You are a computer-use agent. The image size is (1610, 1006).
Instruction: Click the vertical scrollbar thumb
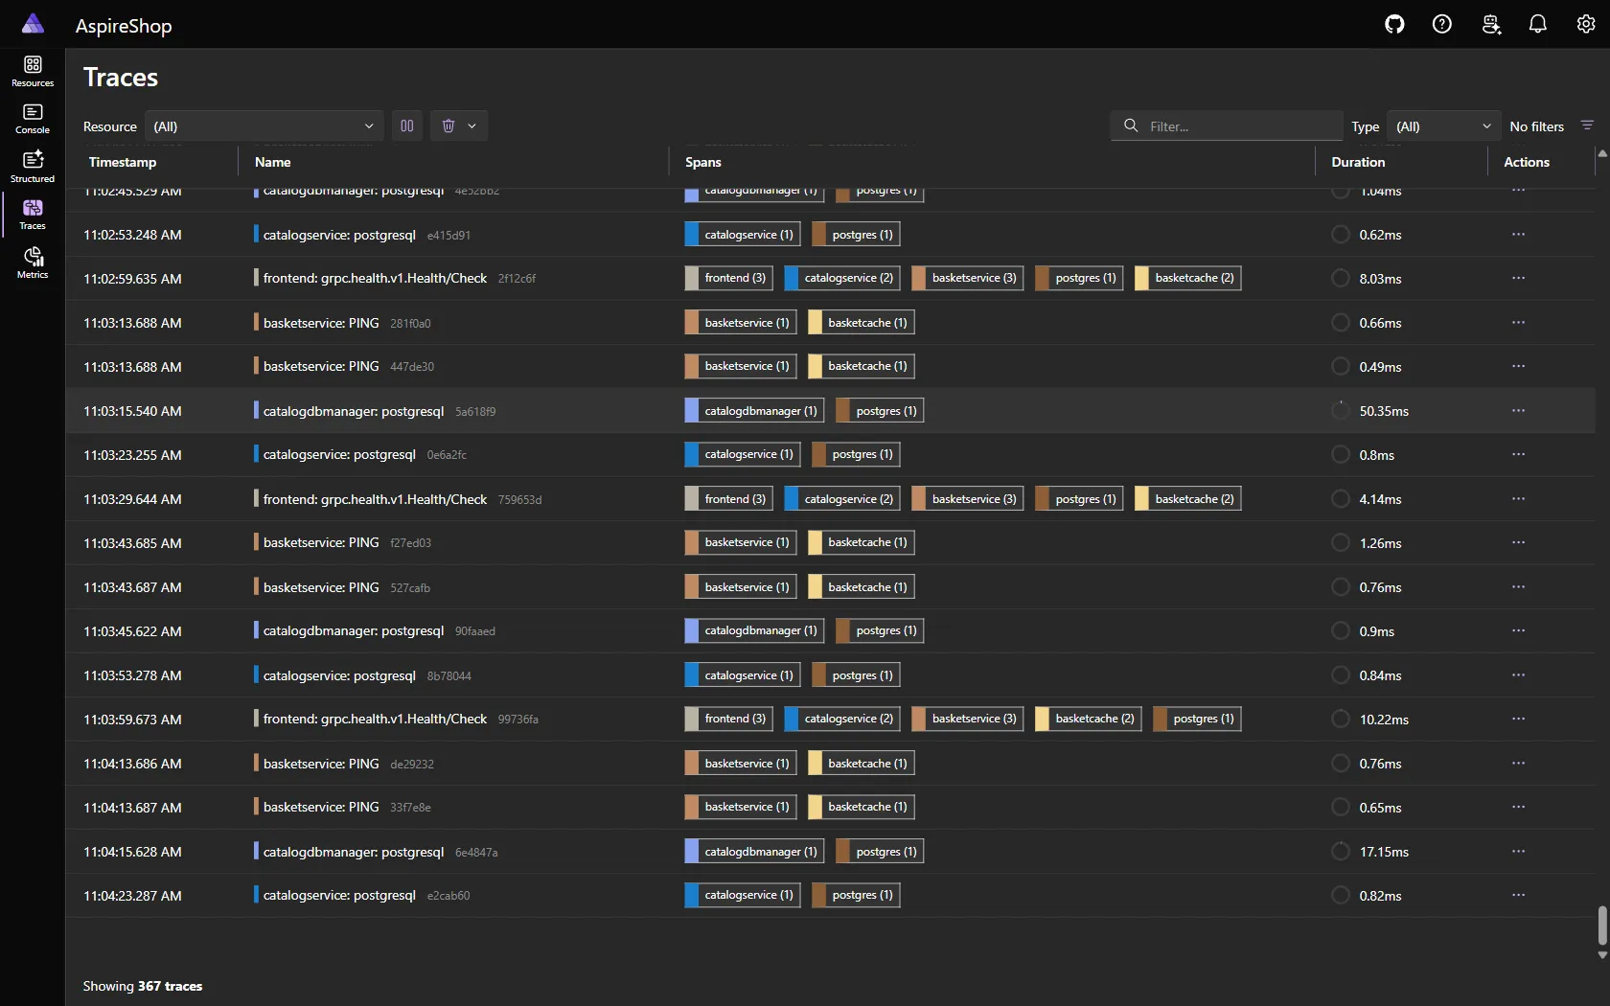pos(1601,926)
